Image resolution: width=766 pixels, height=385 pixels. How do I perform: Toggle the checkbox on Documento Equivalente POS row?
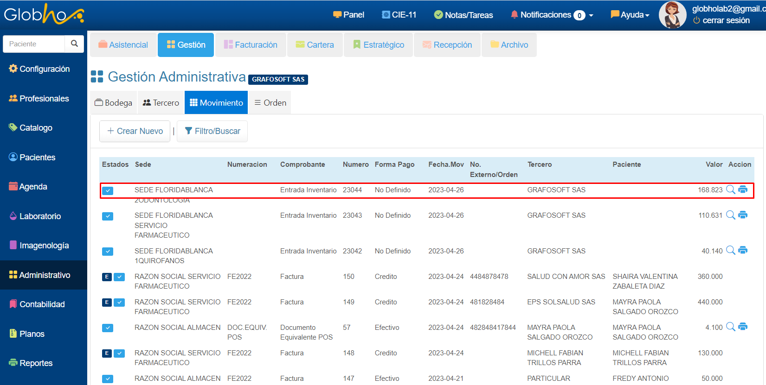tap(108, 328)
